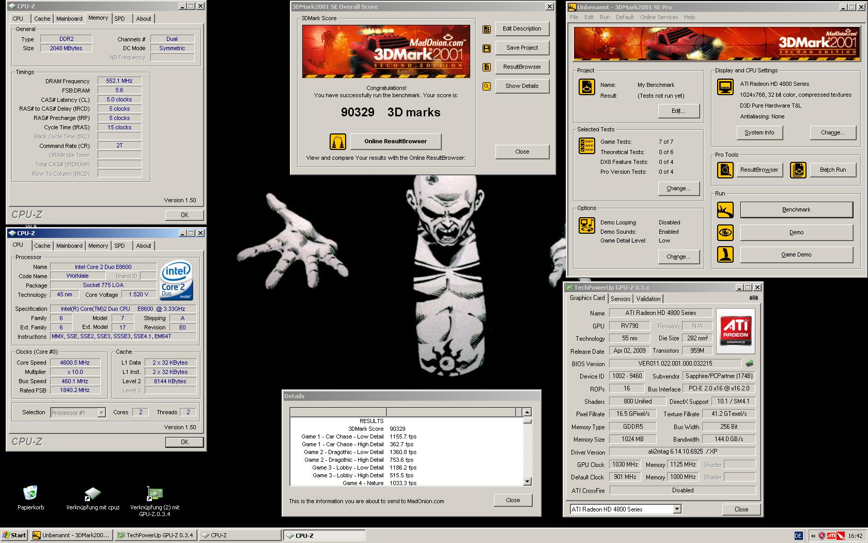Click the ResultBrowser icon in score window
Viewport: 868px width, 543px height.
click(x=486, y=67)
